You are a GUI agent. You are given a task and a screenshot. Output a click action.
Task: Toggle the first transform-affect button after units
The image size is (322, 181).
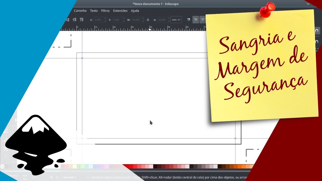(189, 20)
